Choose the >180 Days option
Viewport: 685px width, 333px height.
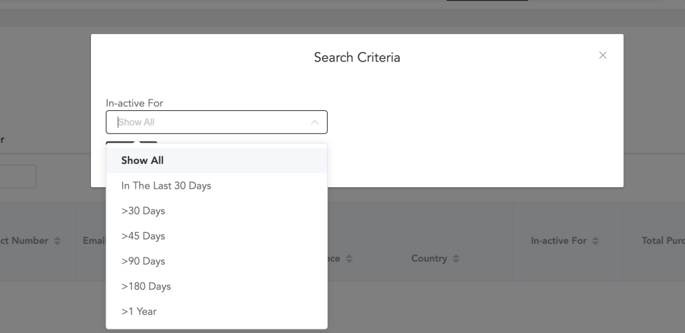[x=217, y=287]
